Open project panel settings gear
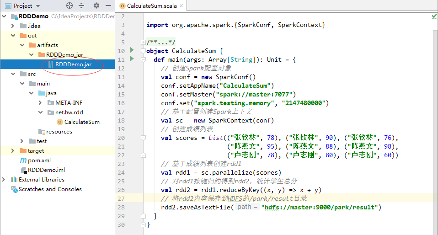438x235 pixels. click(96, 5)
